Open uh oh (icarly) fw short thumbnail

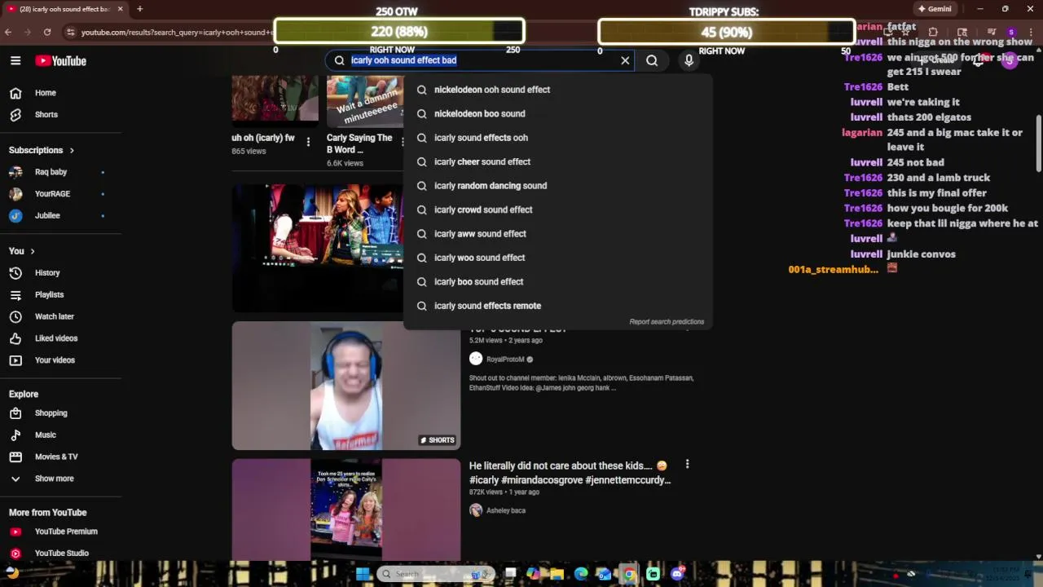coord(275,99)
